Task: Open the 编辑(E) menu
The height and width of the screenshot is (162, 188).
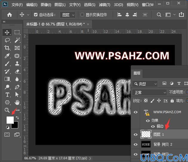Action: [32, 5]
